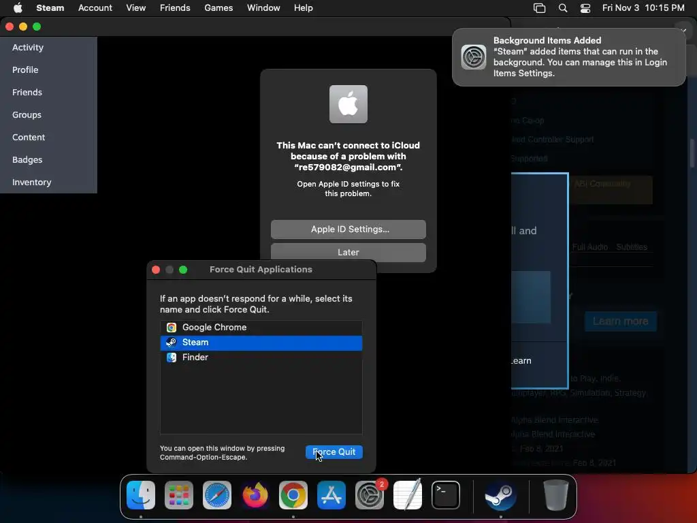The image size is (697, 523).
Task: Open Firefox from the Dock
Action: coord(255,495)
